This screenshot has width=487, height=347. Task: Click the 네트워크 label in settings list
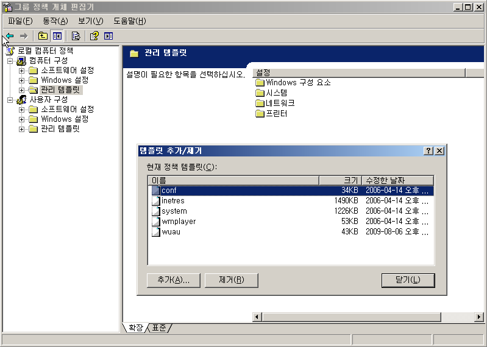tap(280, 103)
